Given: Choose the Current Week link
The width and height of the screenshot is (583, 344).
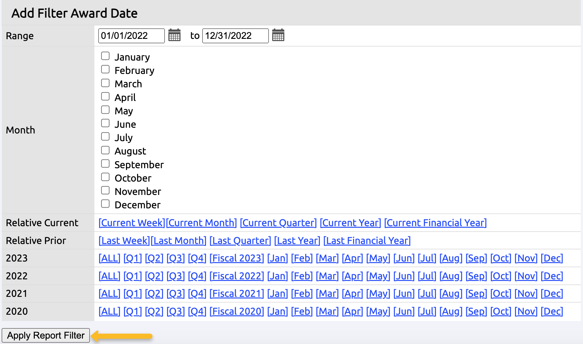Looking at the screenshot, I should [x=132, y=223].
